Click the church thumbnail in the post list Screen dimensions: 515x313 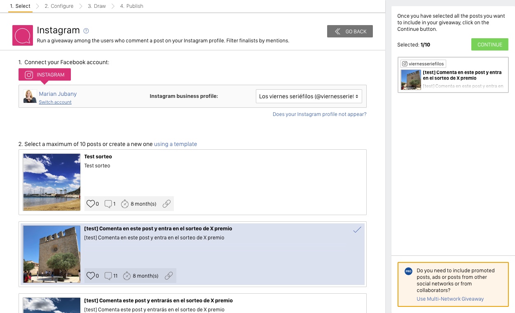pyautogui.click(x=51, y=254)
